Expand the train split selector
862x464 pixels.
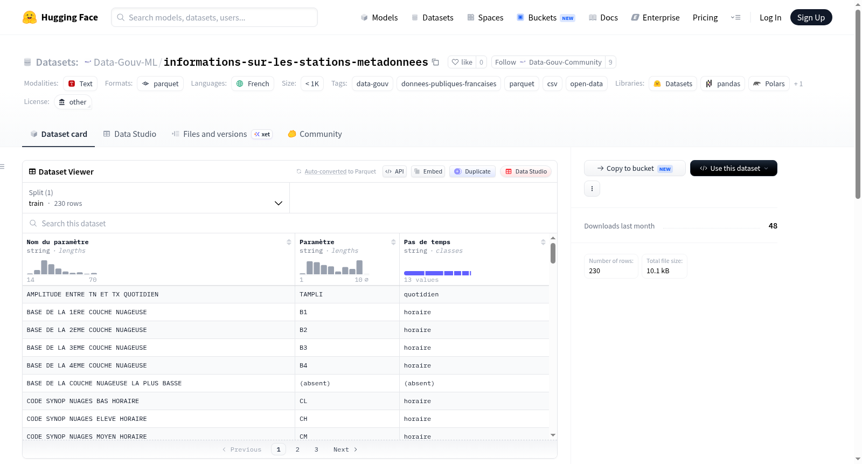point(156,198)
